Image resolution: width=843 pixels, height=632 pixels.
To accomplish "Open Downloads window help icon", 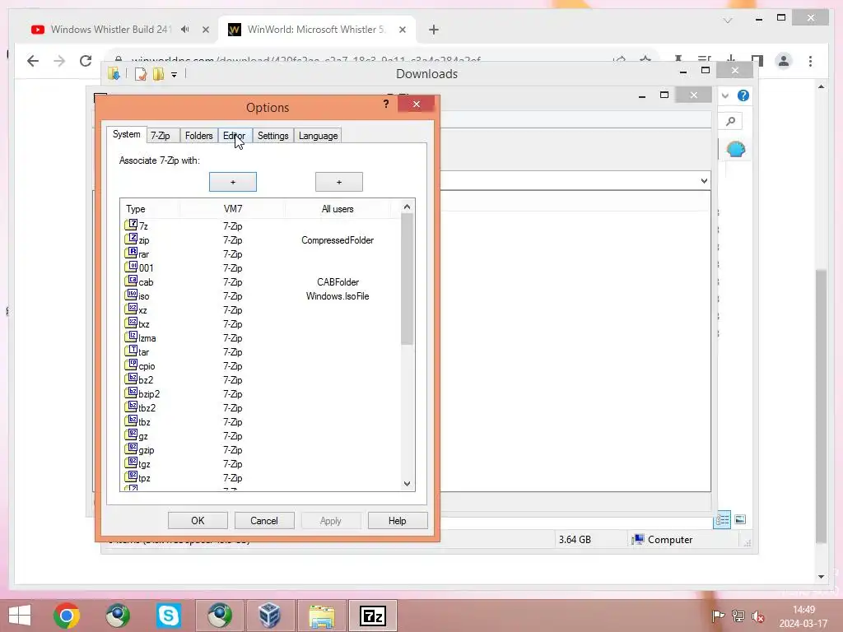I will pyautogui.click(x=743, y=95).
